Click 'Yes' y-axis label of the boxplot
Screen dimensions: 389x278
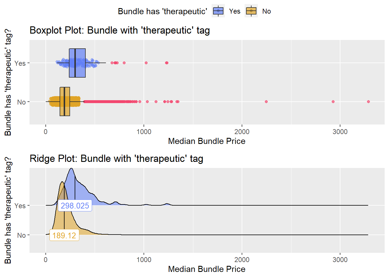pyautogui.click(x=20, y=63)
